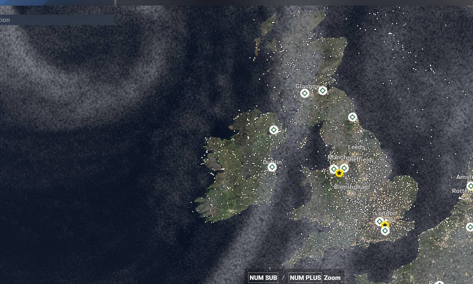Choose the airport marker in Northern Ireland

click(274, 130)
